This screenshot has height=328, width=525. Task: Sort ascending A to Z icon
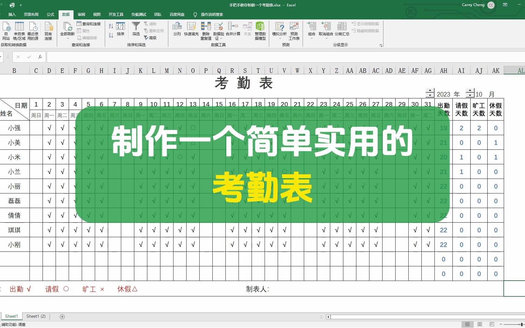(111, 26)
